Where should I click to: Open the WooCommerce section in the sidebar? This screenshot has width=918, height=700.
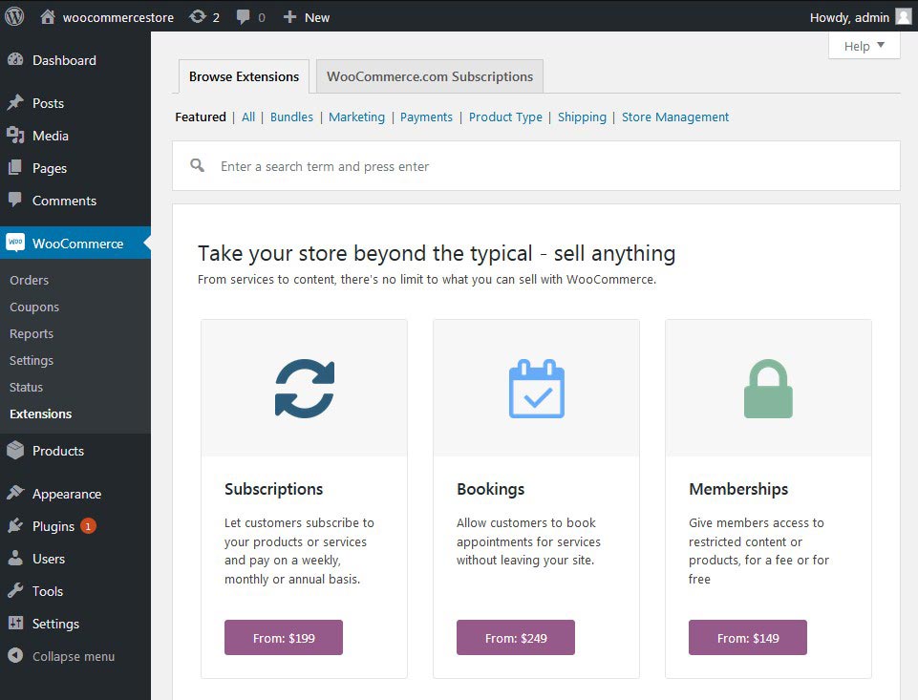pyautogui.click(x=76, y=244)
